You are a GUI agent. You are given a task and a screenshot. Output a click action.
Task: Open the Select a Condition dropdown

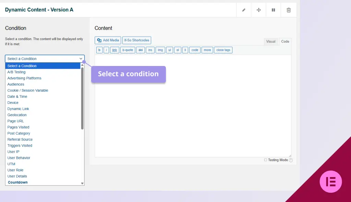pyautogui.click(x=44, y=58)
